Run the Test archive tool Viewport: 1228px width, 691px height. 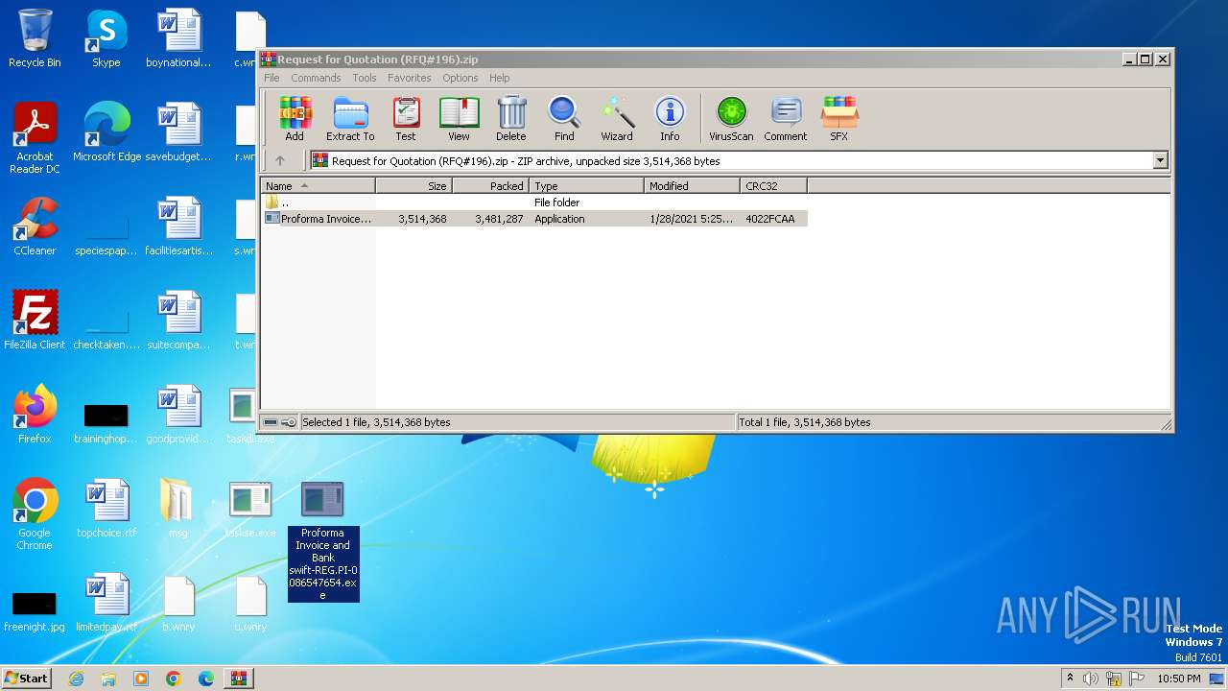(406, 119)
